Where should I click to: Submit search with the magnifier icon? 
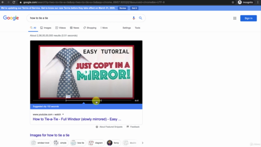[140, 18]
